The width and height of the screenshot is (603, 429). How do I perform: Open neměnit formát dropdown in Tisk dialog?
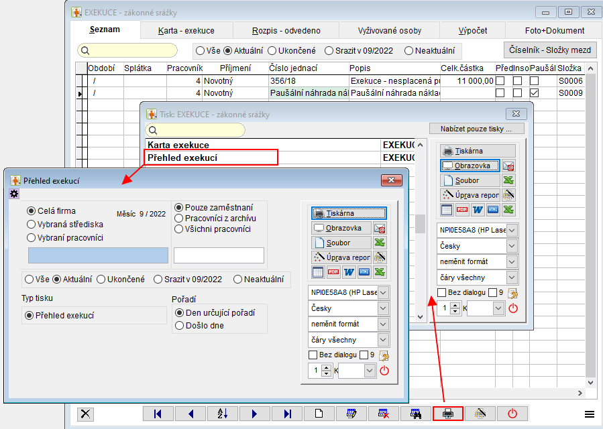(x=512, y=262)
